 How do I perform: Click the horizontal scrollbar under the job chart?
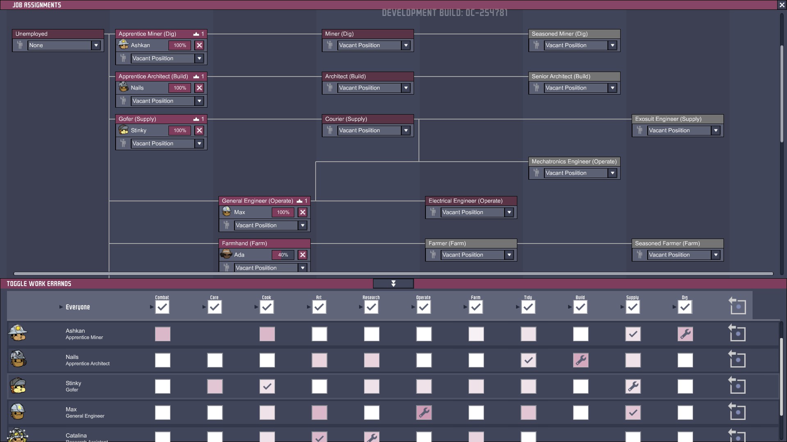(393, 273)
